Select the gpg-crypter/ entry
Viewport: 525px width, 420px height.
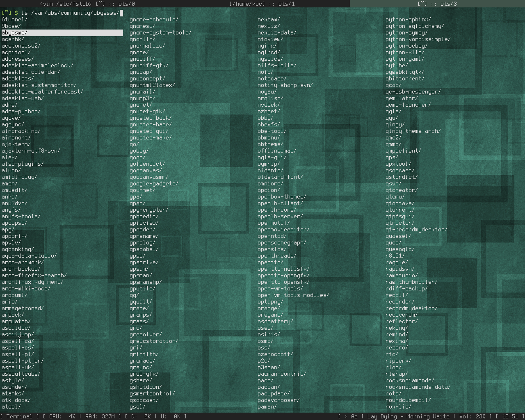click(x=149, y=210)
